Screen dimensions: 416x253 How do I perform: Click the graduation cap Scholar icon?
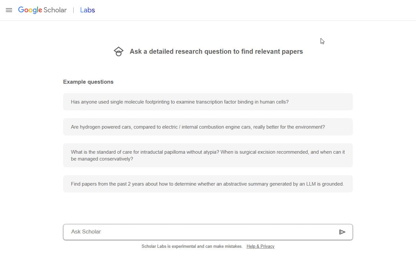(x=118, y=51)
